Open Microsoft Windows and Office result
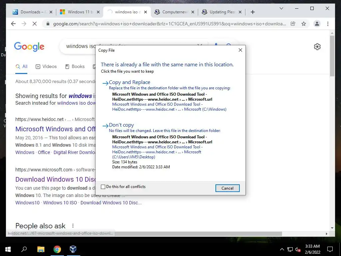This screenshot has width=341, height=256. click(x=56, y=129)
